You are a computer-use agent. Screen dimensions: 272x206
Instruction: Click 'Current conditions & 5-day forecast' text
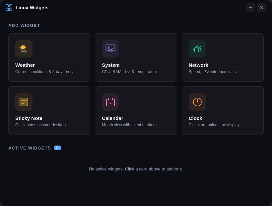(x=46, y=72)
